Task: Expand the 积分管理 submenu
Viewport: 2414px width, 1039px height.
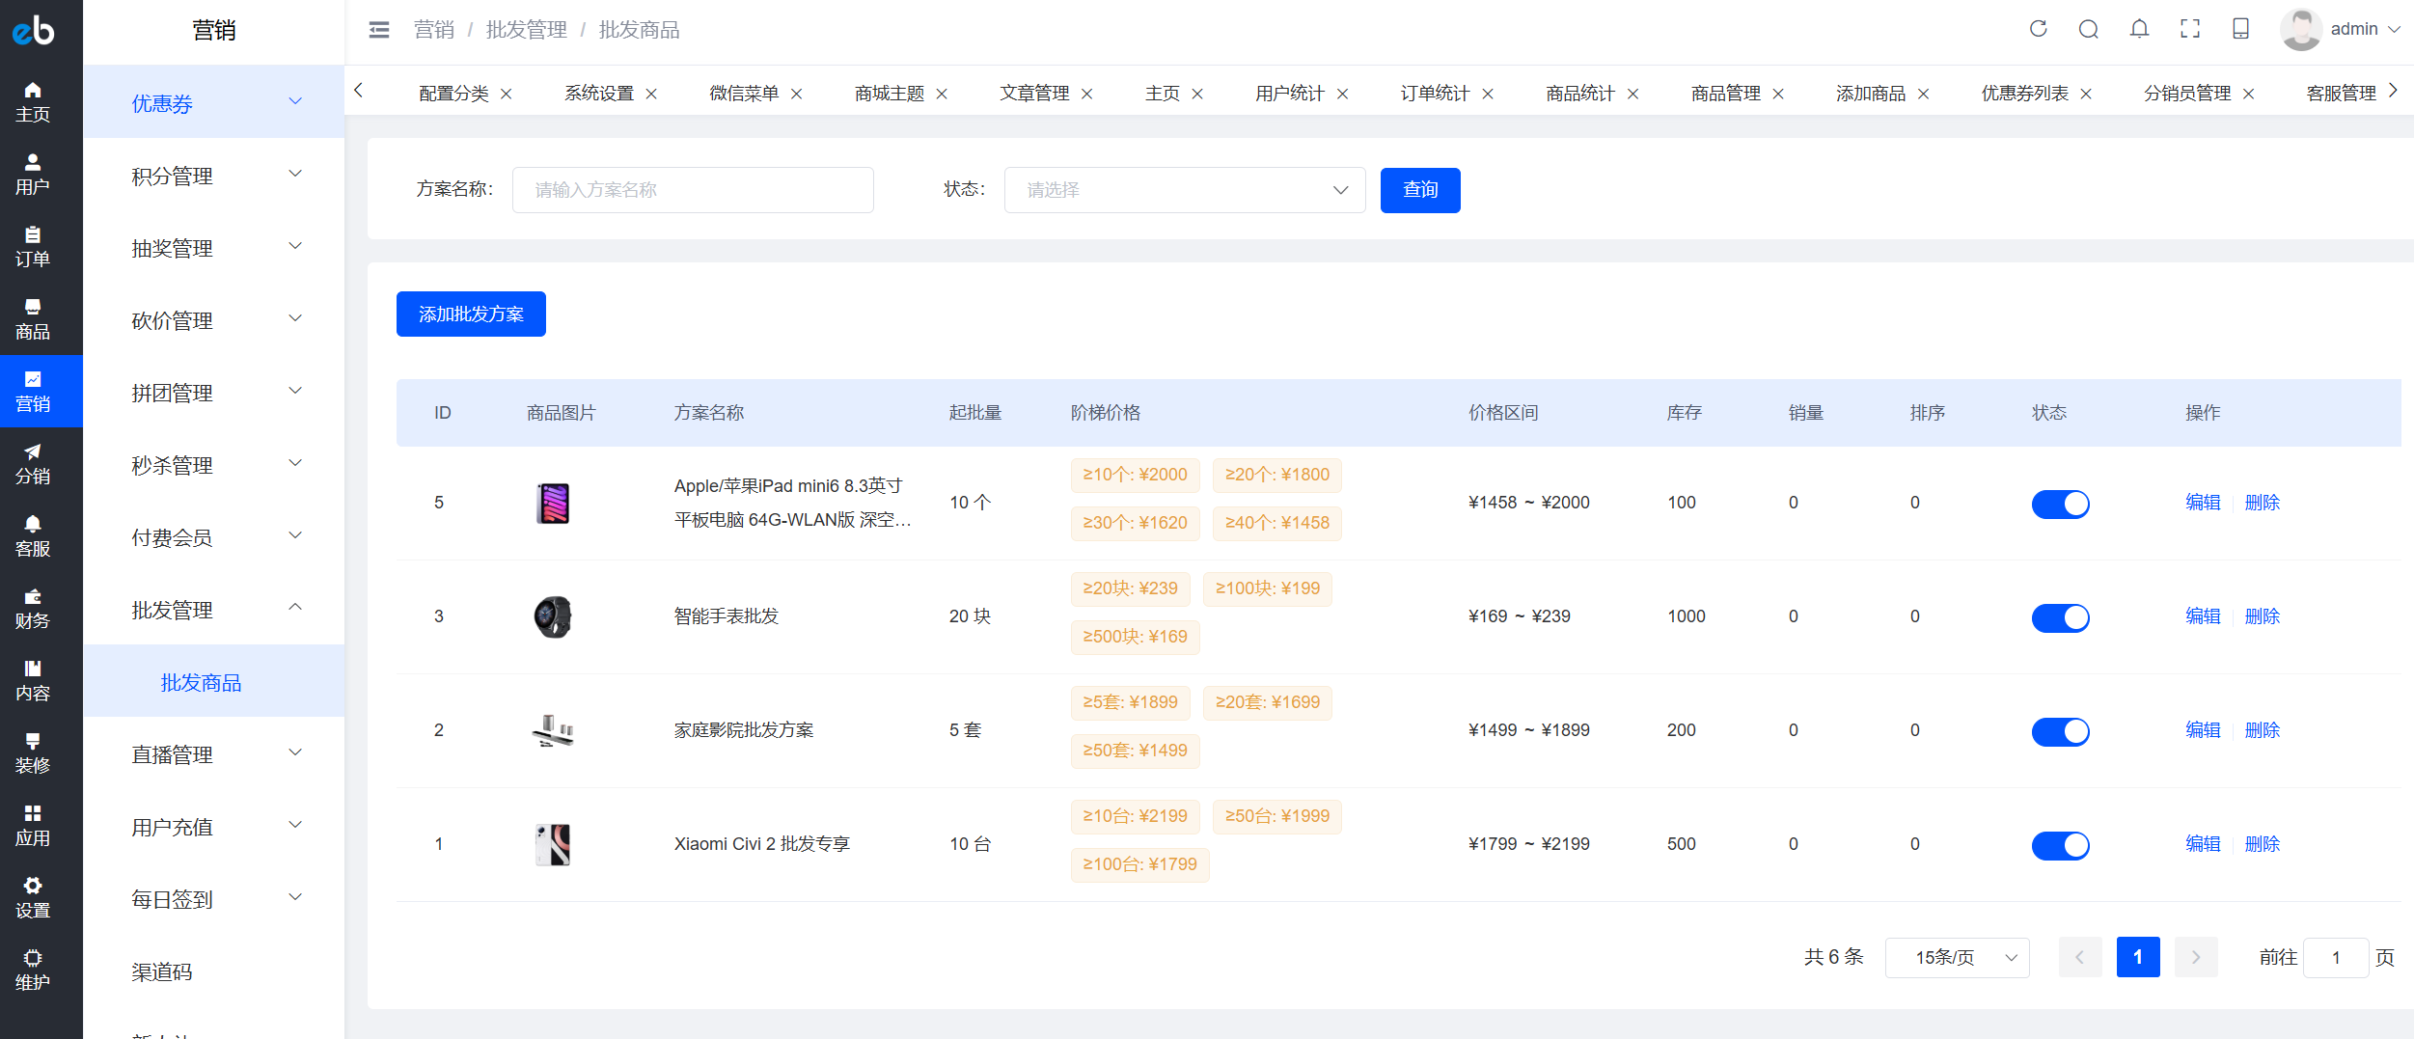Action: click(214, 176)
